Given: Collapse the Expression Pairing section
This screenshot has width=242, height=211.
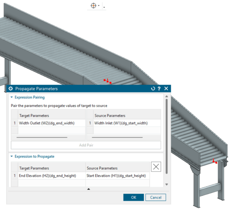Looking at the screenshot, I should click(12, 97).
